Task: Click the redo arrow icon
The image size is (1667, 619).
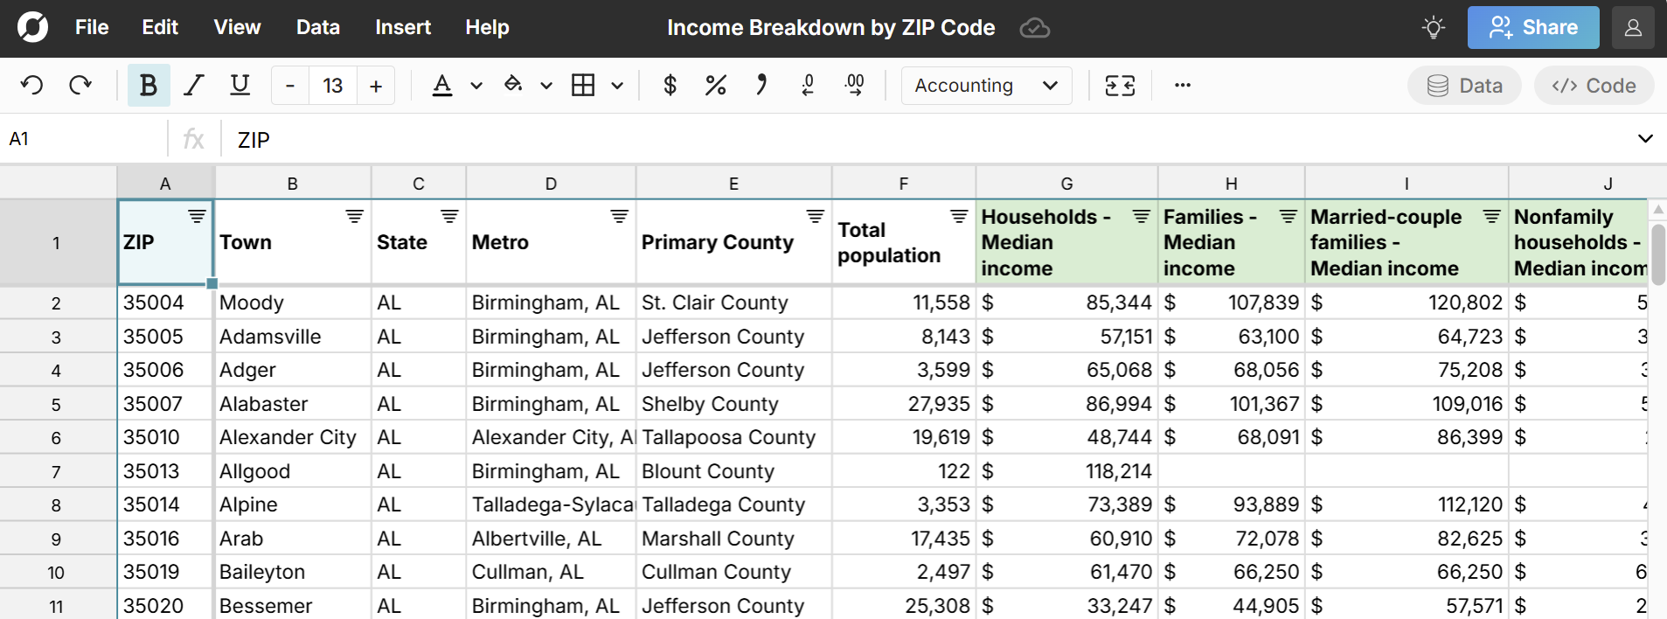Action: click(80, 86)
